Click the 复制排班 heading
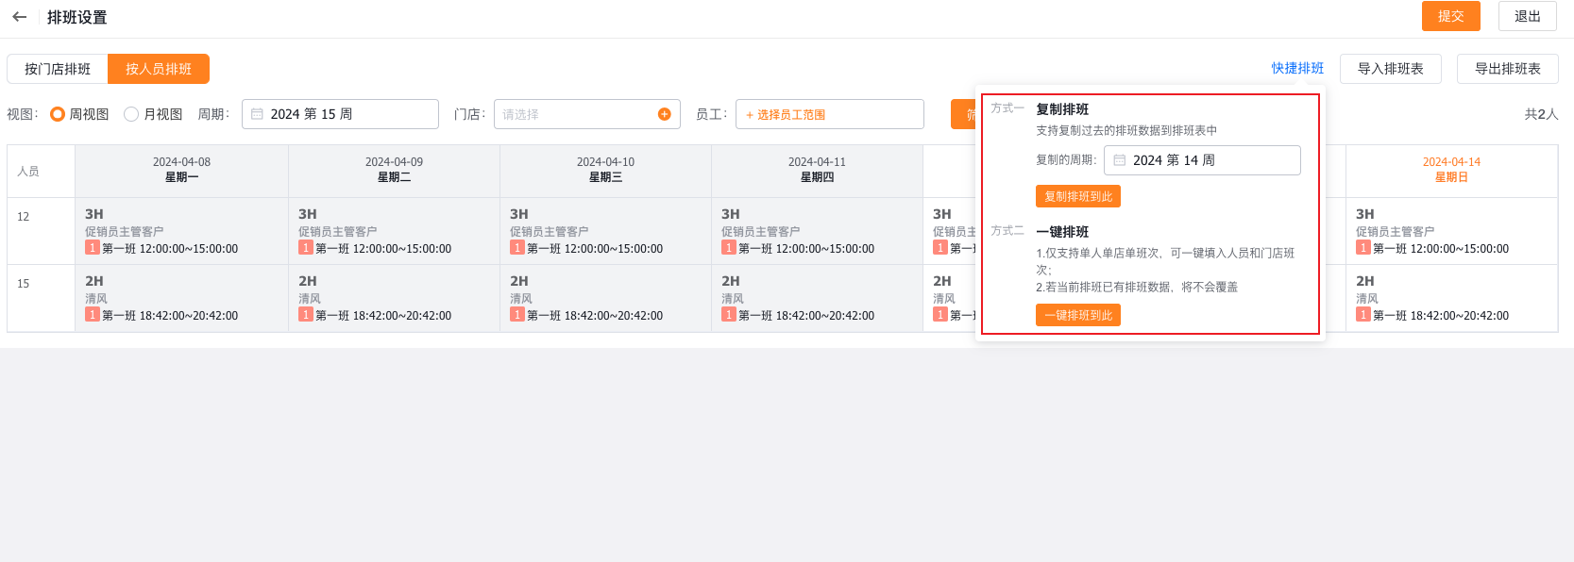Viewport: 1574px width, 562px height. (x=1062, y=109)
